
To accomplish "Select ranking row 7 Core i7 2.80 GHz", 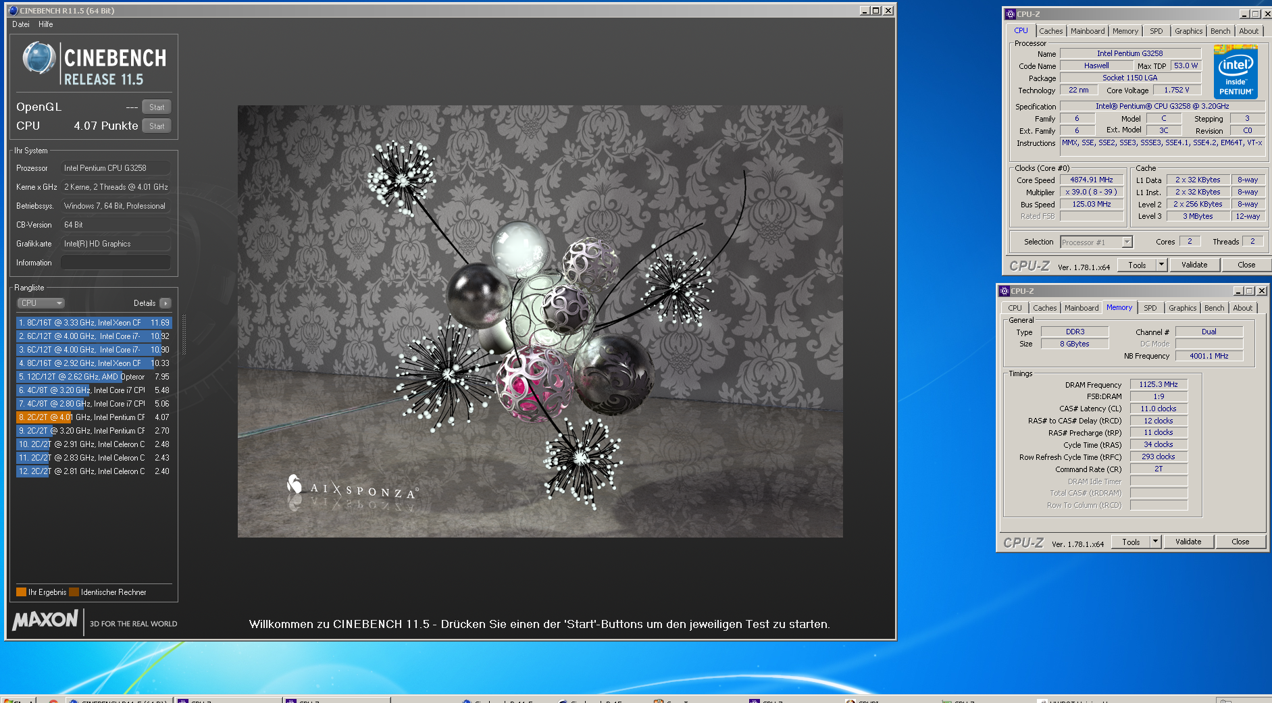I will tap(94, 404).
